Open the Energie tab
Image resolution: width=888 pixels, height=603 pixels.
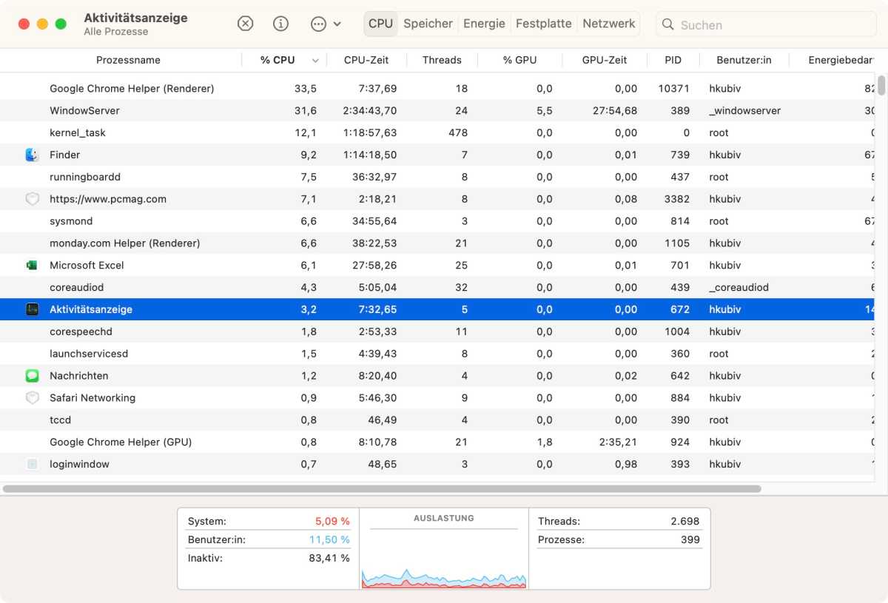click(x=484, y=24)
